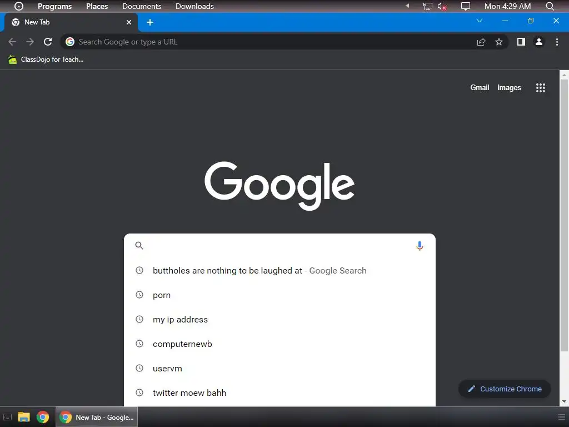This screenshot has width=569, height=427.
Task: Select suggestion 'buttholes are nothing to be laughed at'
Action: point(279,271)
